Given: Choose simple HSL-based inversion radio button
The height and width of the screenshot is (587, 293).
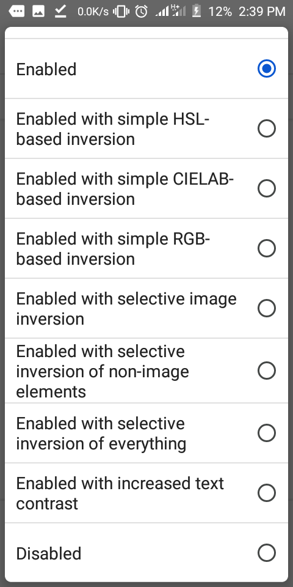Looking at the screenshot, I should pos(267,128).
